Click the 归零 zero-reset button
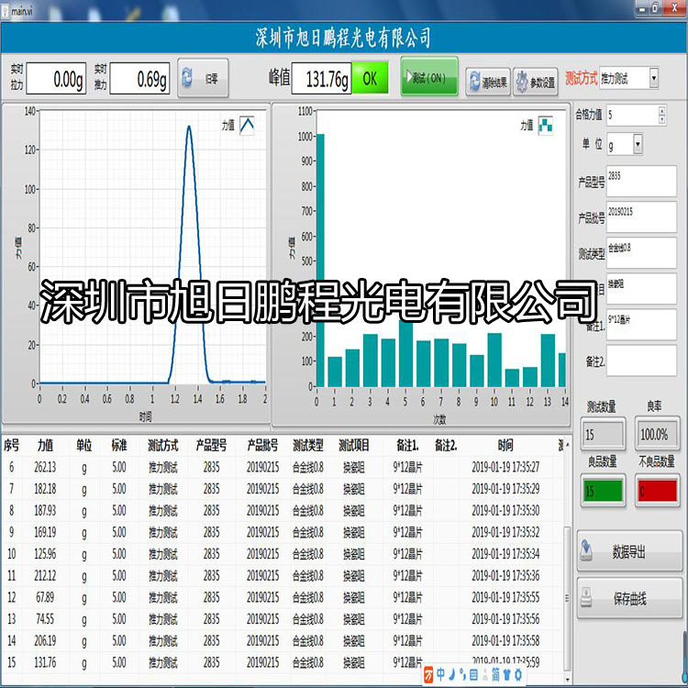Viewport: 688px width, 688px height. pos(203,78)
